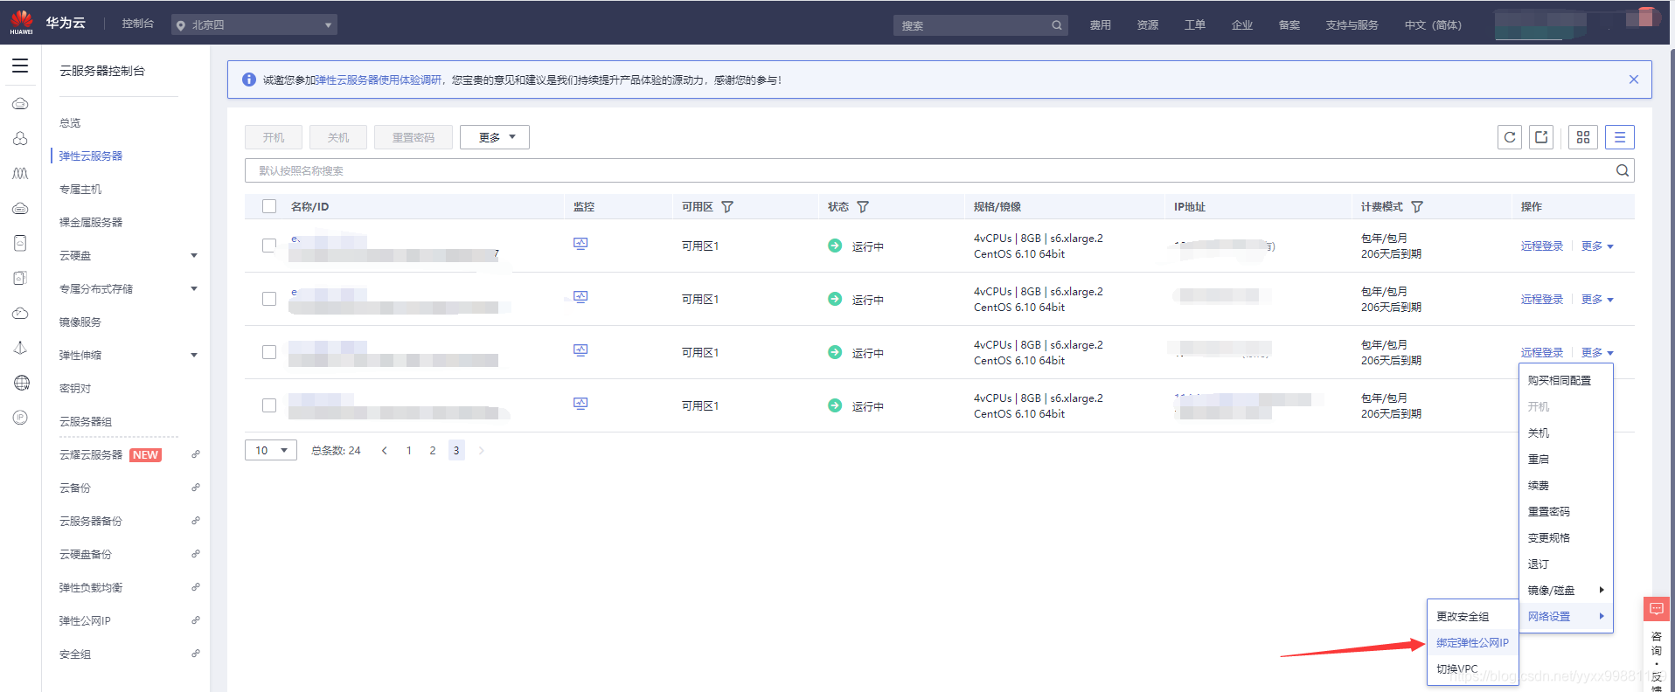Image resolution: width=1675 pixels, height=692 pixels.
Task: Filter by 状态 column funnel icon
Action: tap(863, 207)
